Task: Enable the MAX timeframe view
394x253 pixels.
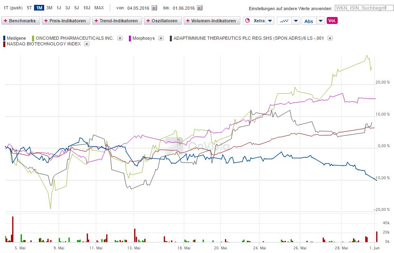Action: click(98, 7)
